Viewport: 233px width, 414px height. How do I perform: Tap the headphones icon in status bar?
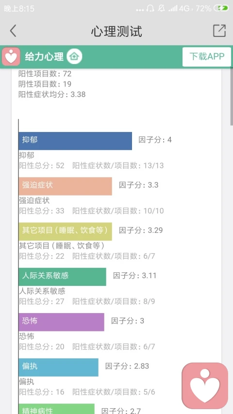[150, 8]
